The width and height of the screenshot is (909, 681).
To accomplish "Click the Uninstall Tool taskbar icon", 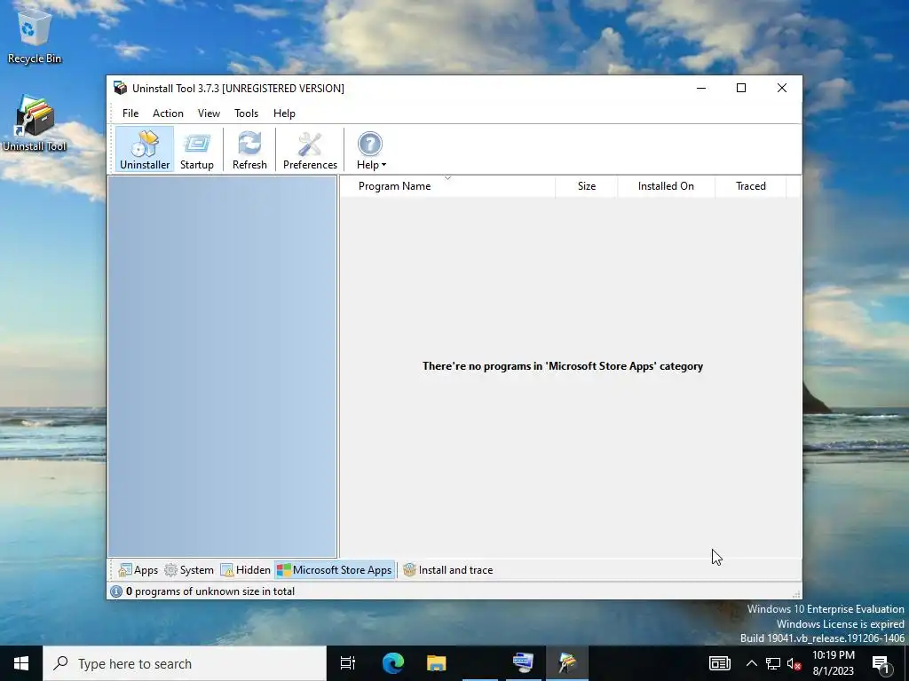I will [567, 663].
